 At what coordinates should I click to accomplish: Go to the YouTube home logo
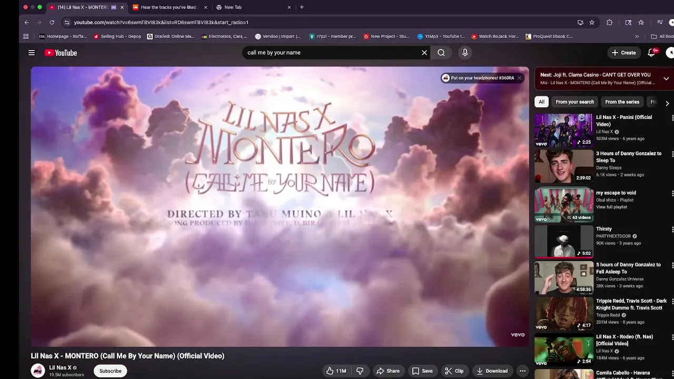click(x=61, y=53)
